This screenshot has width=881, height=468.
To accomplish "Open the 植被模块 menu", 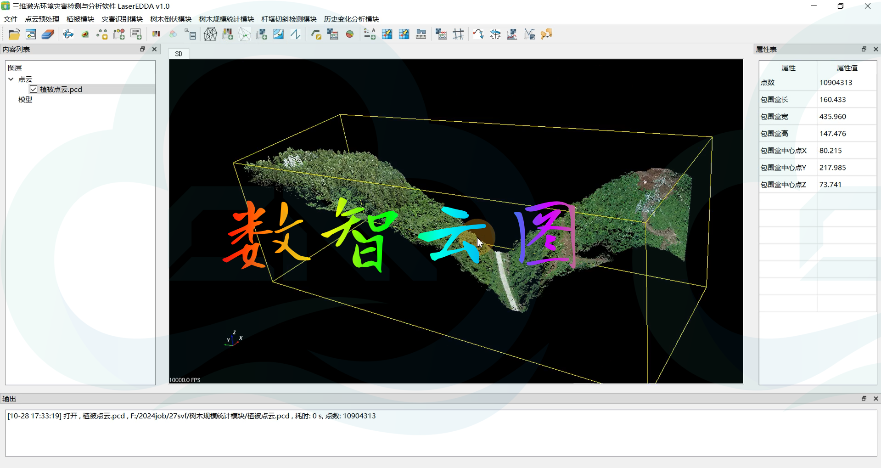I will click(80, 19).
